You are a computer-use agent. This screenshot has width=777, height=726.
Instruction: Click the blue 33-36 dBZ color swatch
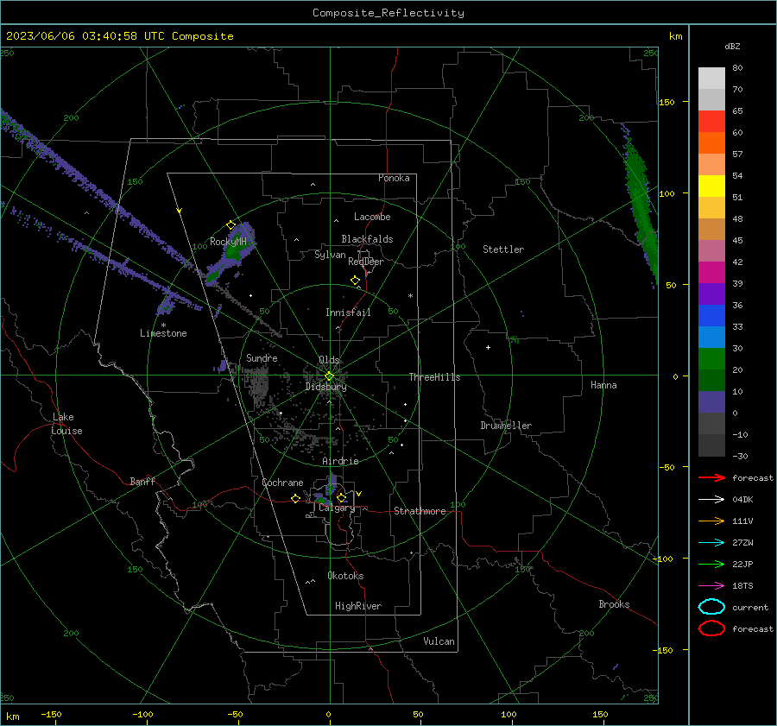pyautogui.click(x=711, y=316)
